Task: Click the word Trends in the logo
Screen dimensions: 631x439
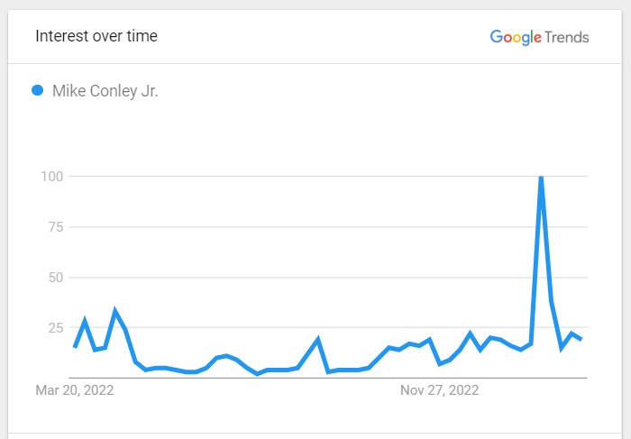Action: click(567, 38)
